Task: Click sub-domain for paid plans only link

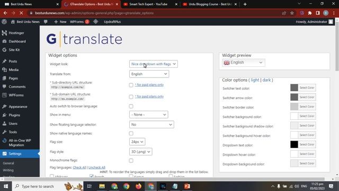Action: click(x=149, y=97)
